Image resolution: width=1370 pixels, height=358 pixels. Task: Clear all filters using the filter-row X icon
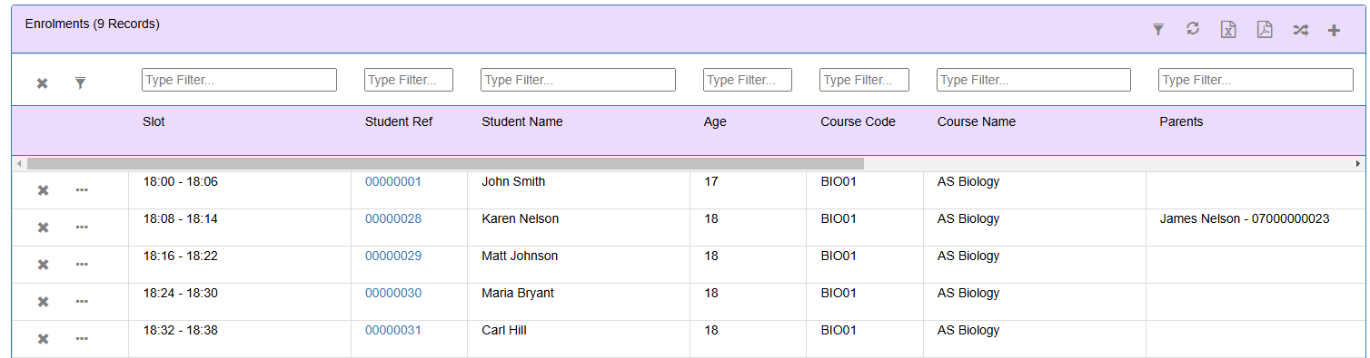click(42, 83)
